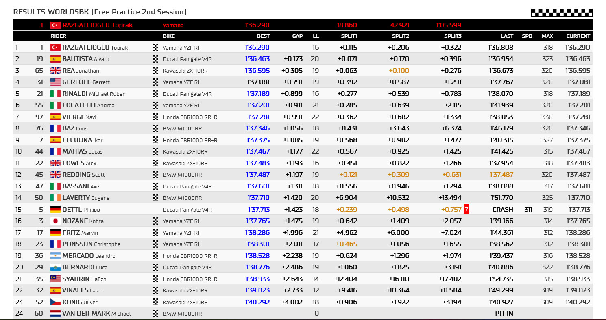Click the CURRENT column header
Screen dimensions: 606x320
578,36
